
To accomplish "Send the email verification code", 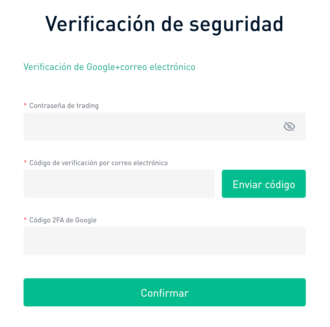I will [264, 184].
